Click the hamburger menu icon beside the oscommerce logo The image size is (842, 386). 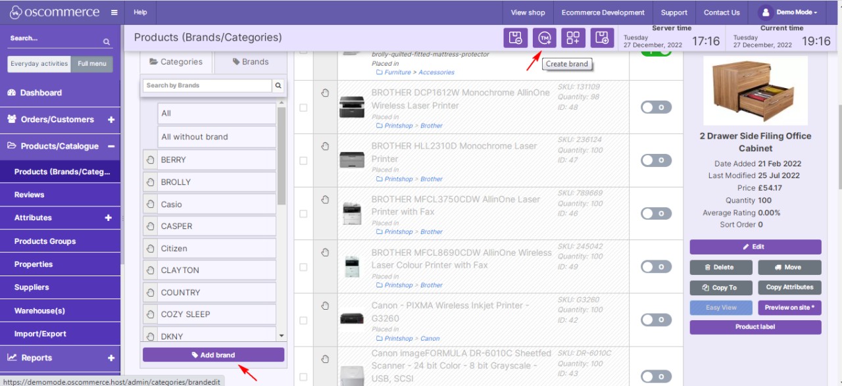tap(114, 12)
